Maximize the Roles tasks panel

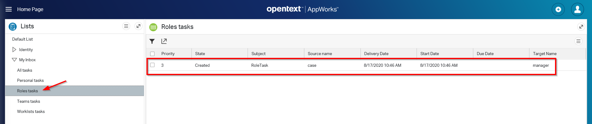coord(581,27)
